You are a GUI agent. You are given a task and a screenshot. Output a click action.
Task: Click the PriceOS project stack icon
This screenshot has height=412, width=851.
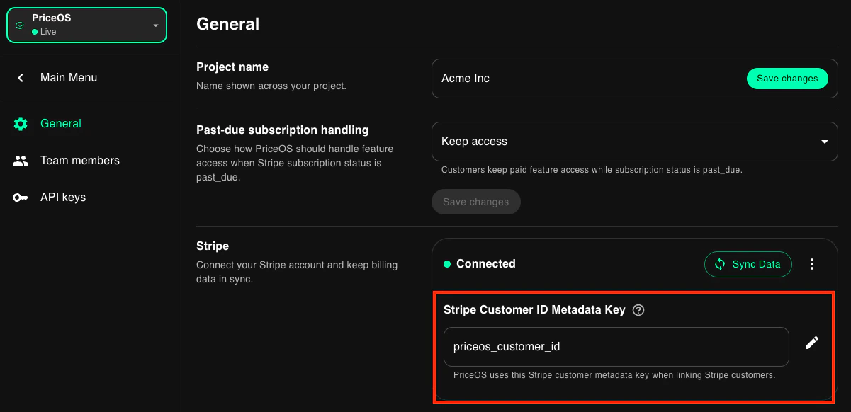[20, 25]
